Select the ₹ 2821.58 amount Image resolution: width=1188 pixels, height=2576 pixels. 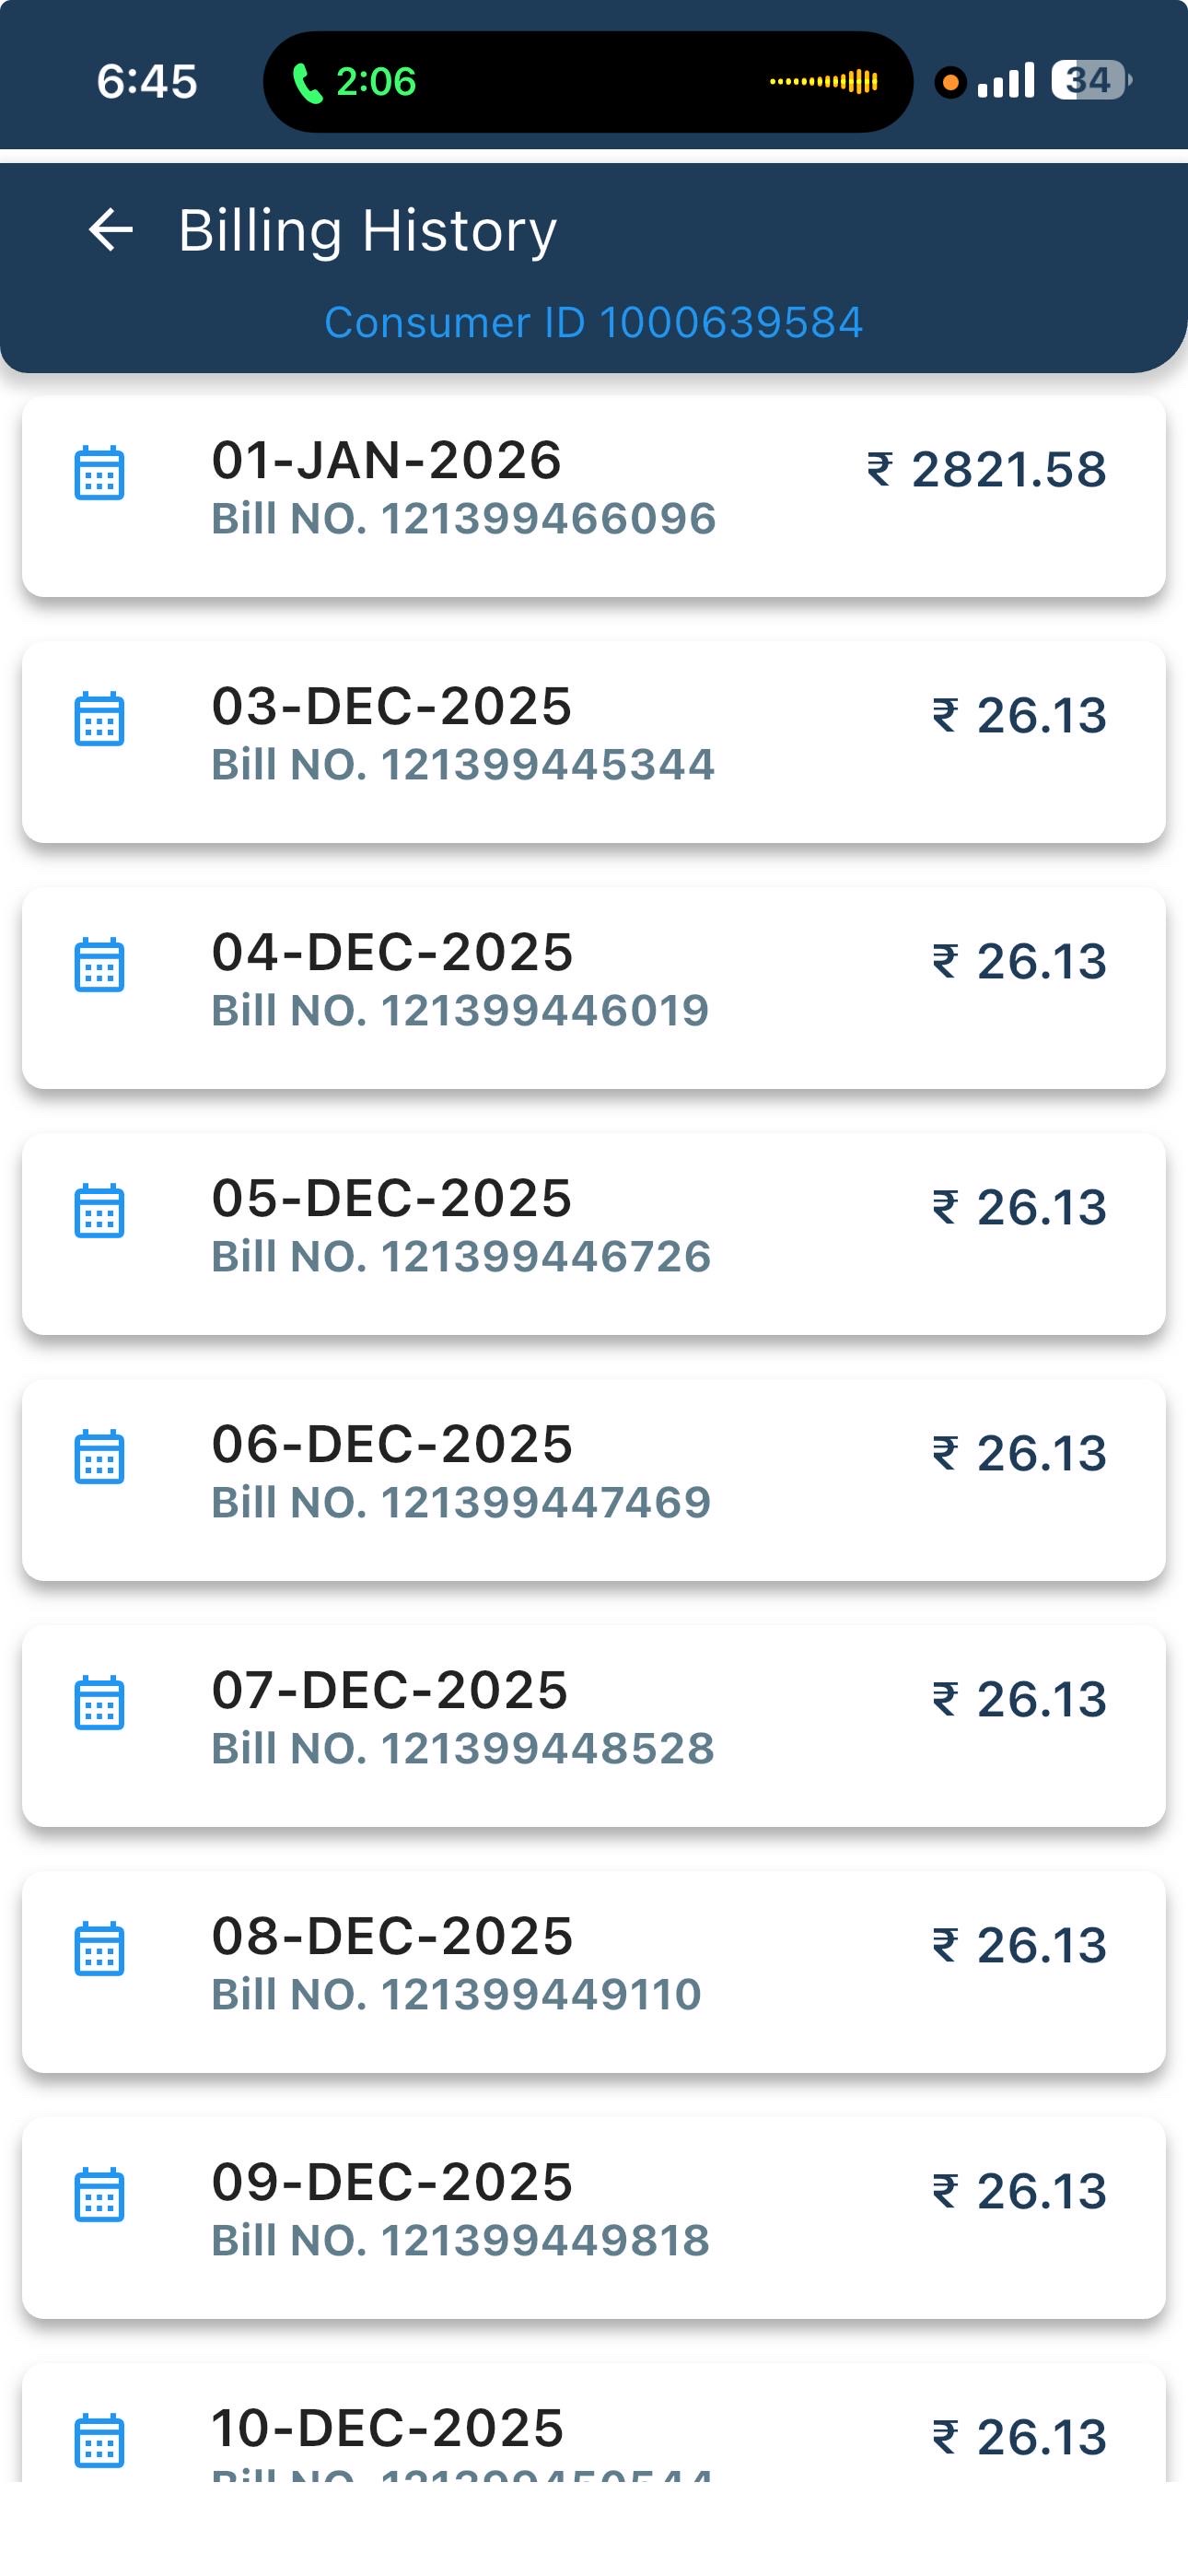tap(986, 470)
